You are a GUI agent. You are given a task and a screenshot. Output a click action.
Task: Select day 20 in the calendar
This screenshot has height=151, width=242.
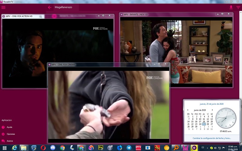pos(211,122)
